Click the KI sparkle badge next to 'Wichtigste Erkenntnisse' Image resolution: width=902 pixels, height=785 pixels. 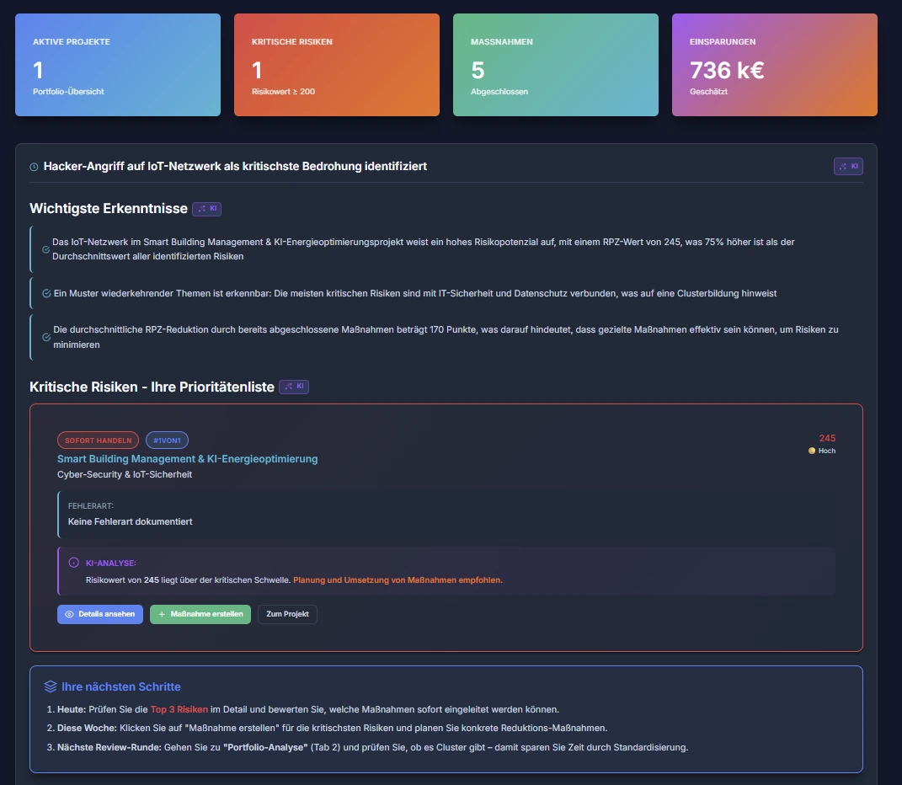point(206,207)
